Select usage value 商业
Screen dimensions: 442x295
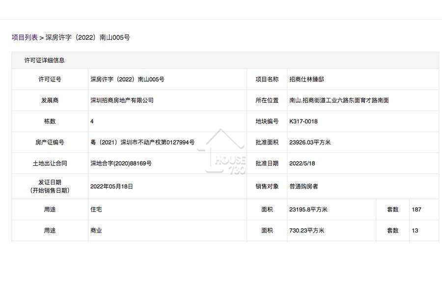tap(96, 231)
